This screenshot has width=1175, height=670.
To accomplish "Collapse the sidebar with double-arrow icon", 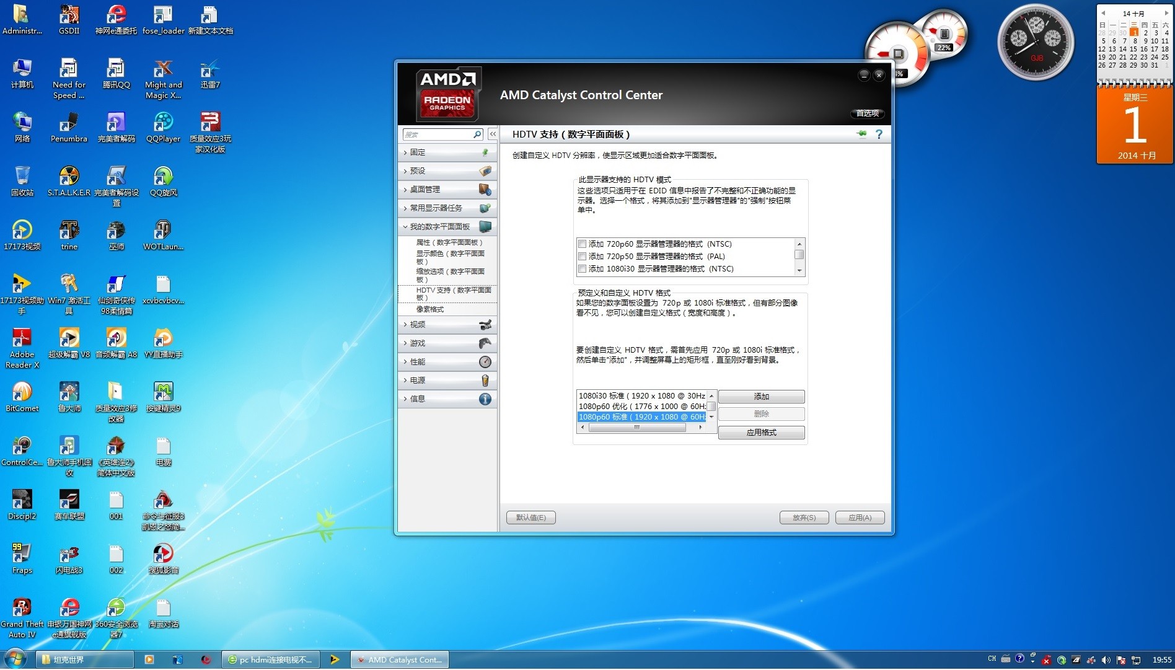I will click(x=493, y=134).
